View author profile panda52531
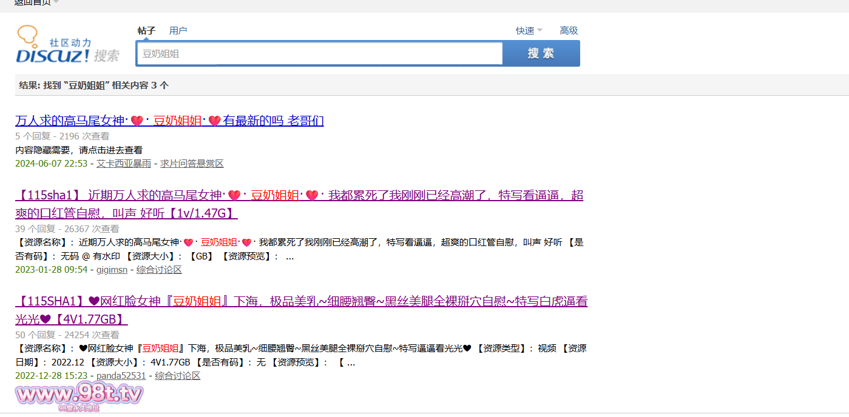Viewport: 849px width, 417px height. coord(121,376)
